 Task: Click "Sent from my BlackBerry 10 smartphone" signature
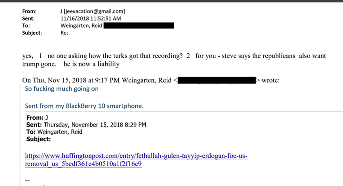coord(84,106)
